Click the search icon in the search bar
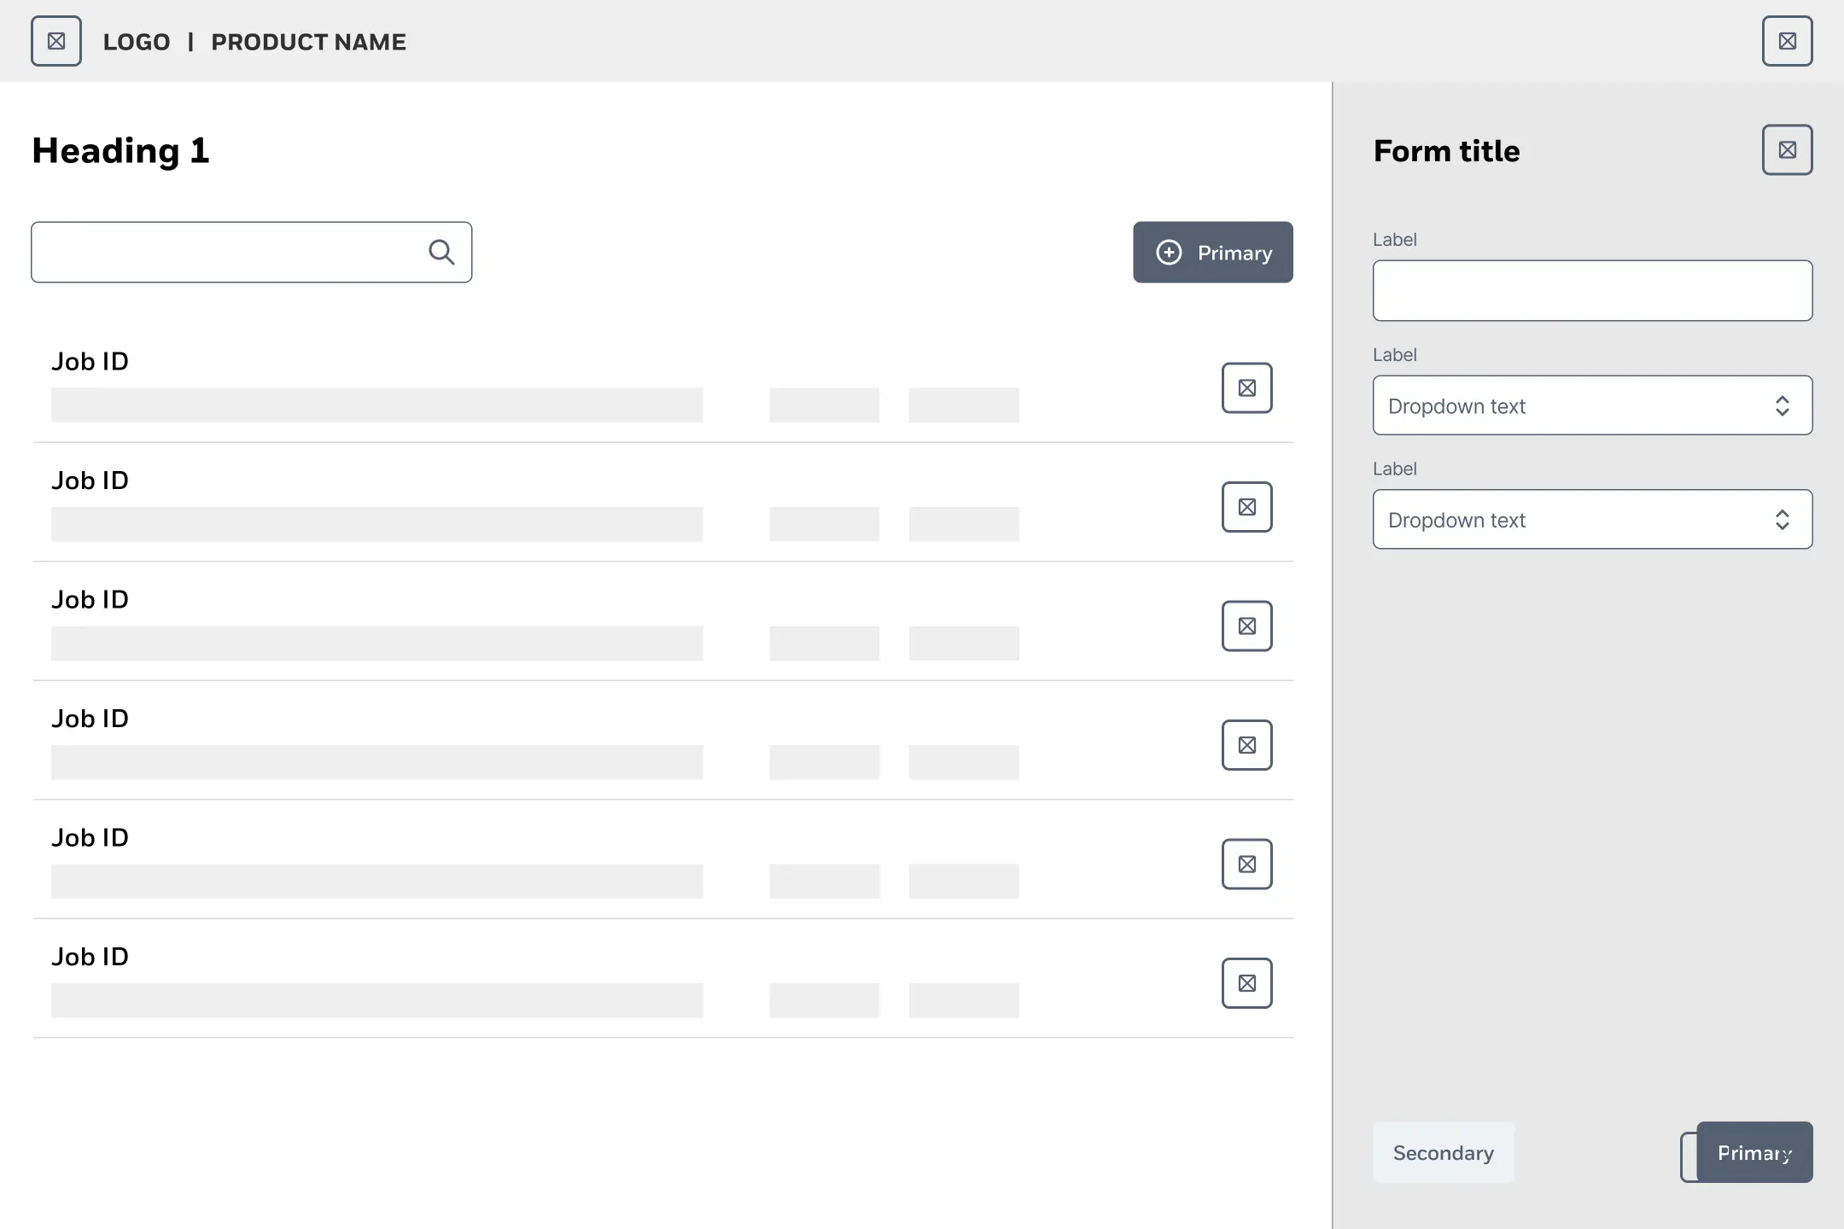1844x1229 pixels. (x=442, y=251)
